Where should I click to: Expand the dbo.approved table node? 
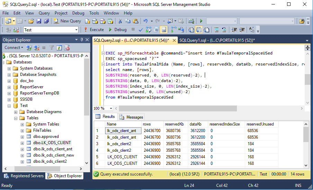(x=22, y=137)
